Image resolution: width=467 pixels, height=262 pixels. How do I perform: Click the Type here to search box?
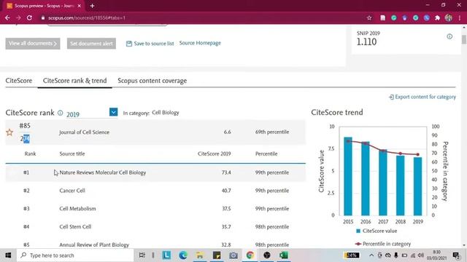pyautogui.click(x=75, y=255)
